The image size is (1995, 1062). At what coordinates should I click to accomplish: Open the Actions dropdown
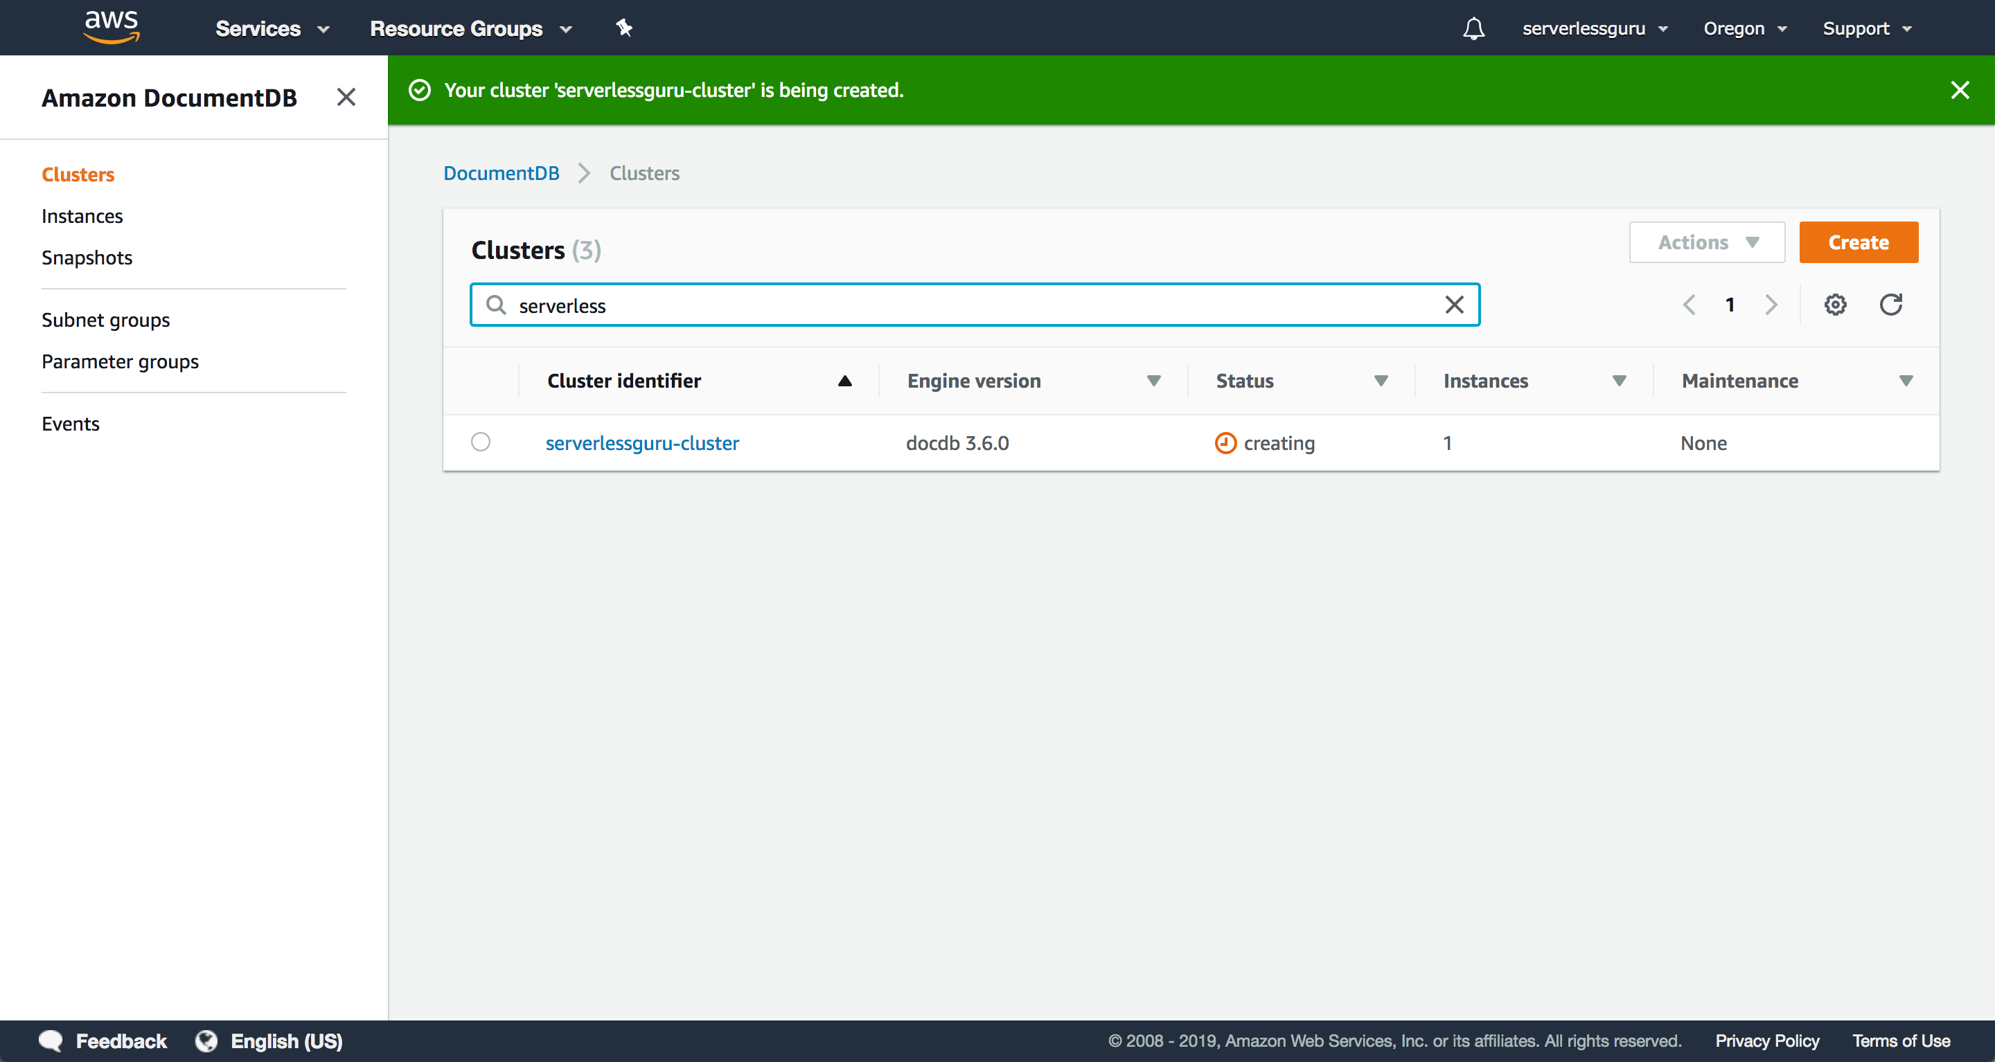click(x=1707, y=242)
